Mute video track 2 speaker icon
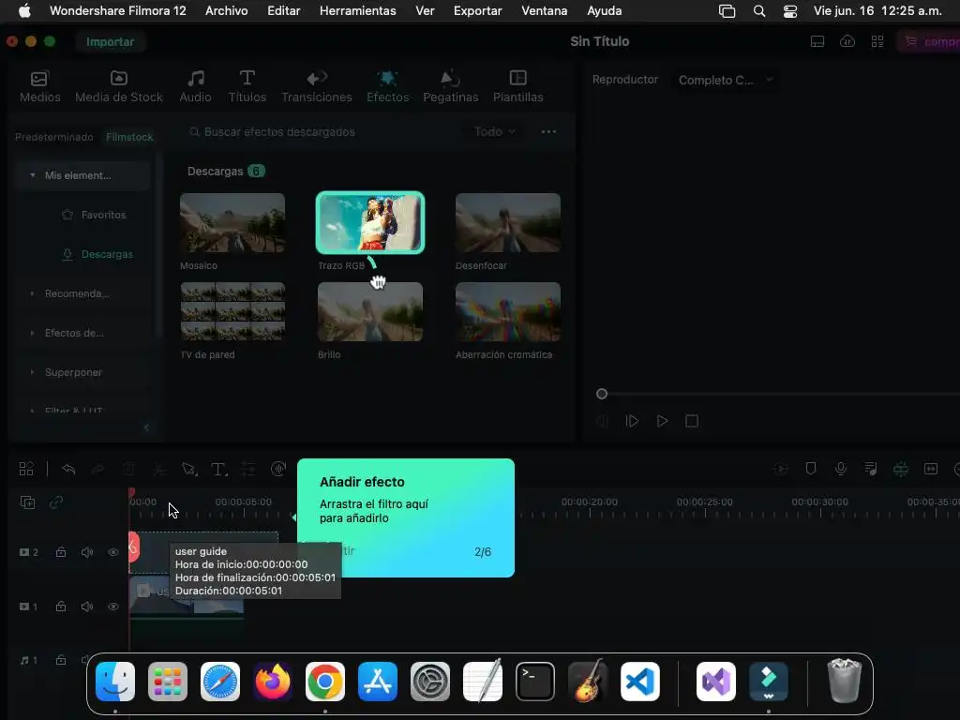This screenshot has width=960, height=720. 87,552
